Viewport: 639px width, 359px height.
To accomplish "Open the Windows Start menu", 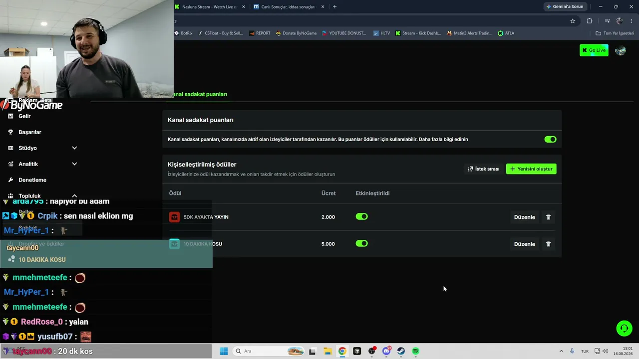I will click(224, 351).
